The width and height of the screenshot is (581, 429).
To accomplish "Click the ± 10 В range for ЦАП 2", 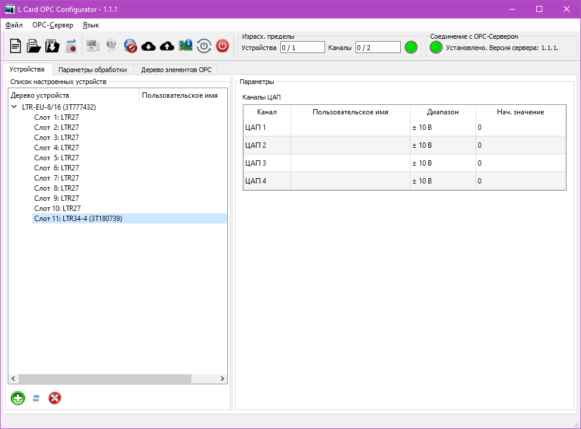I will click(443, 145).
